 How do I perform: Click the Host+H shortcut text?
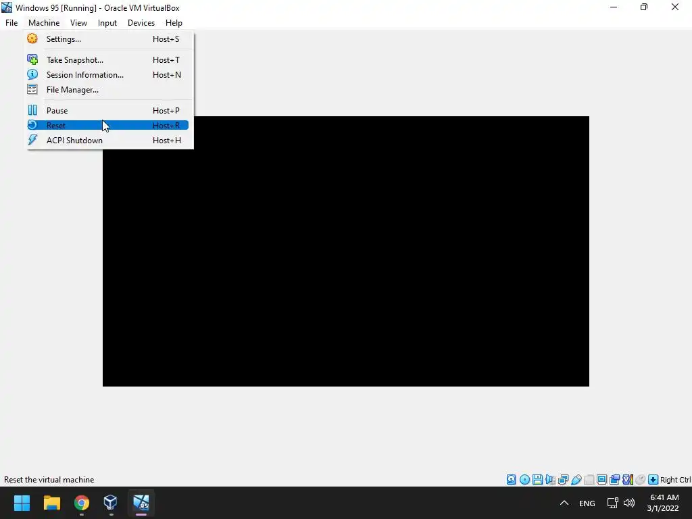click(x=167, y=141)
